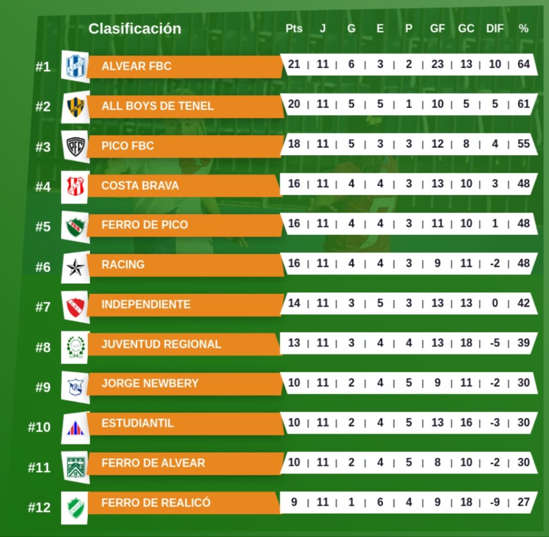Viewport: 549px width, 537px height.
Task: Click the Ferro de Alvear crest
Action: (x=75, y=465)
